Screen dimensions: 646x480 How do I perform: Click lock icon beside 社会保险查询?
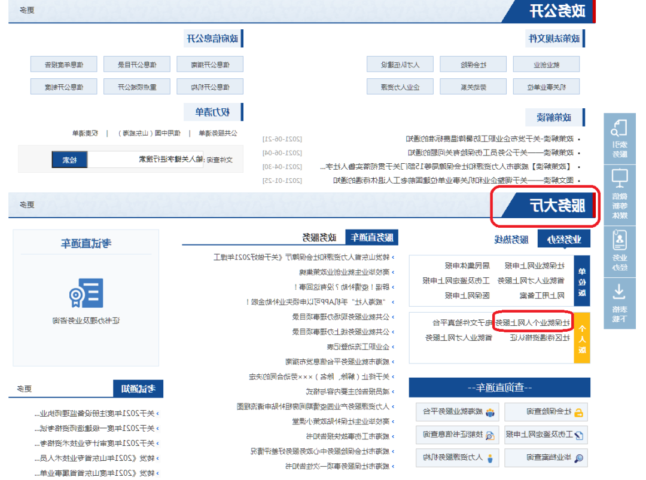click(578, 412)
